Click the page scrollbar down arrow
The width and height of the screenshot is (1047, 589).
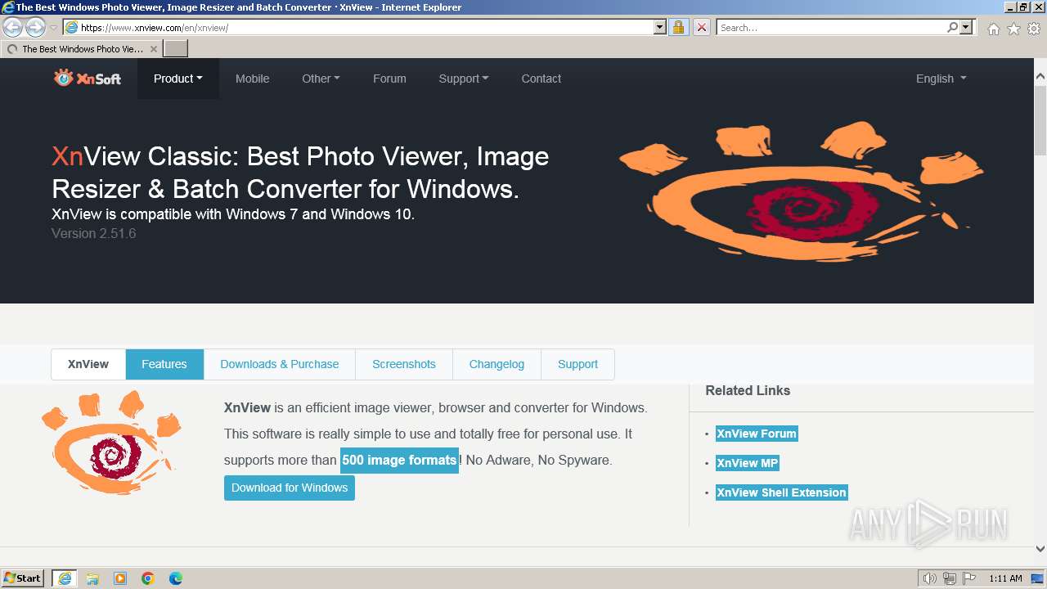[1040, 549]
